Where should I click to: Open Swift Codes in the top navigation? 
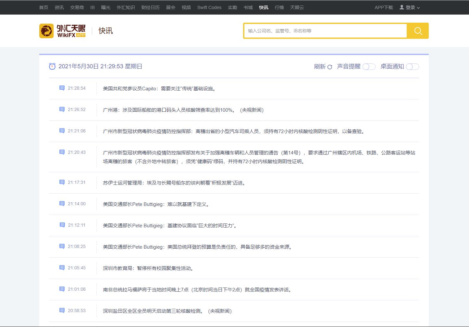[x=209, y=7]
